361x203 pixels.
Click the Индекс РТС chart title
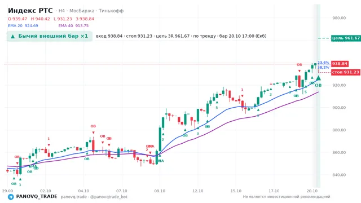(x=30, y=11)
